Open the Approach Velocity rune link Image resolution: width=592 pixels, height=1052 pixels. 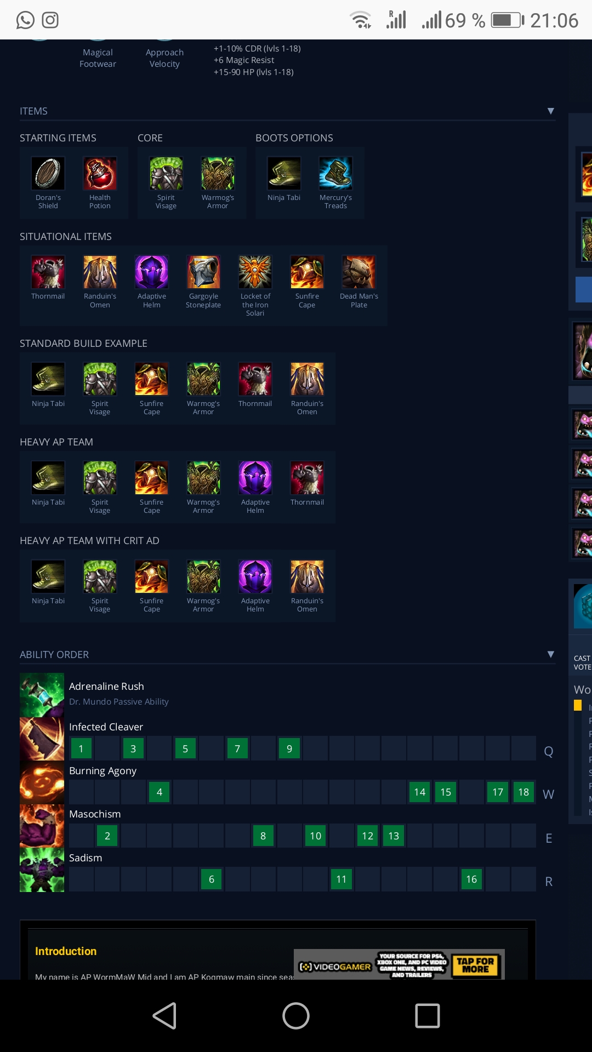(164, 58)
